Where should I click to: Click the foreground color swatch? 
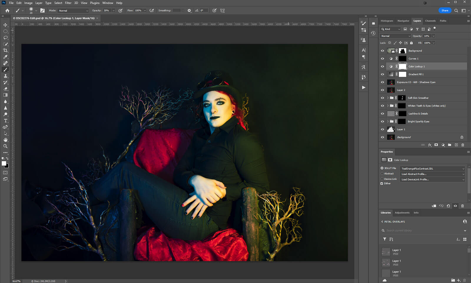(4, 164)
